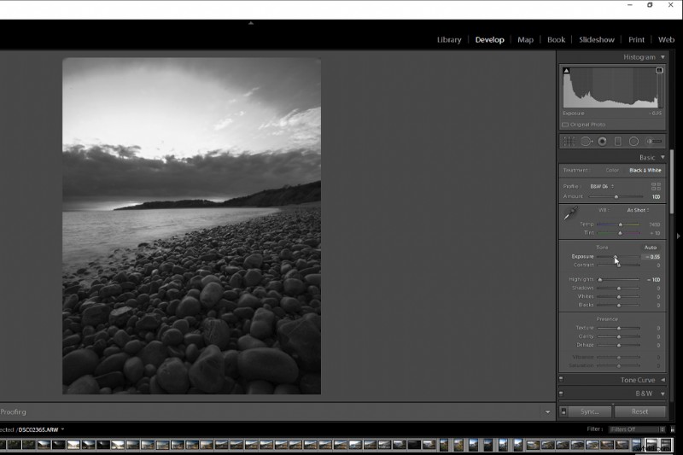Click the top panel hide arrow

251,23
